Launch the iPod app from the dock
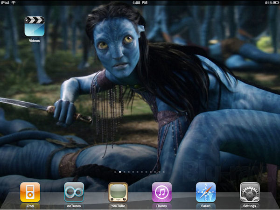 (x=30, y=192)
